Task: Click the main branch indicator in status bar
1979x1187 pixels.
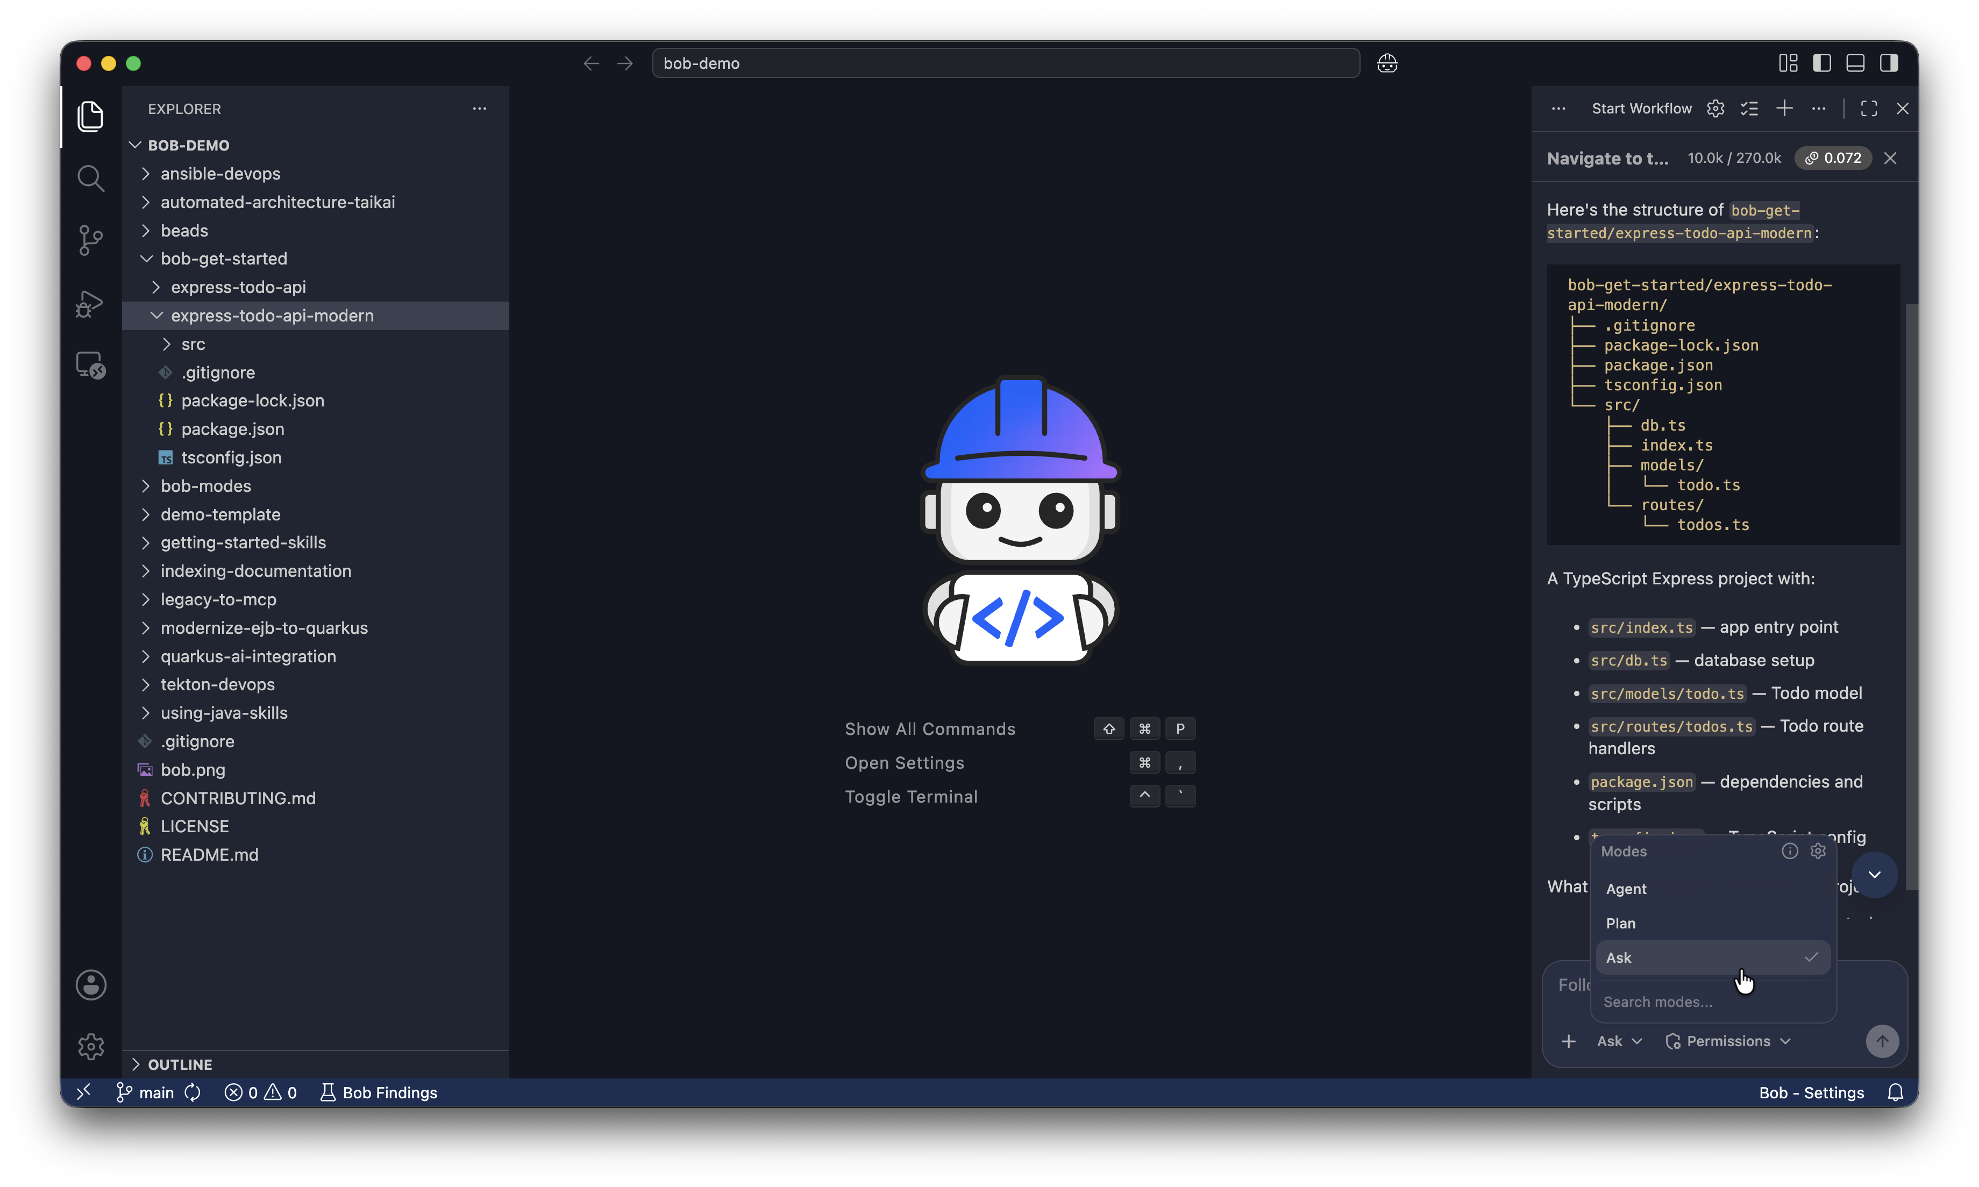Action: coord(146,1092)
